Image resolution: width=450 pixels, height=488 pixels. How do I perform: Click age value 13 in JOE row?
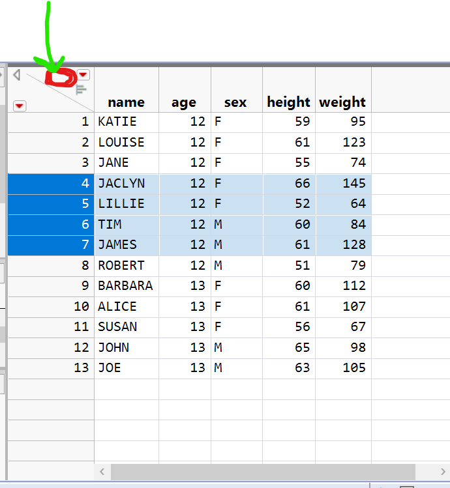[198, 368]
